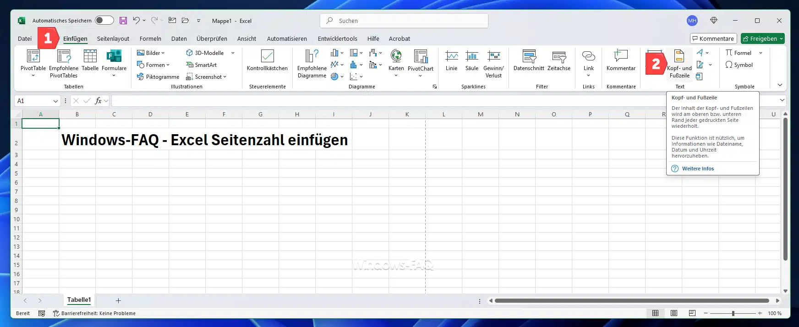Click the Freigeben button
Image resolution: width=799 pixels, height=327 pixels.
(x=762, y=39)
